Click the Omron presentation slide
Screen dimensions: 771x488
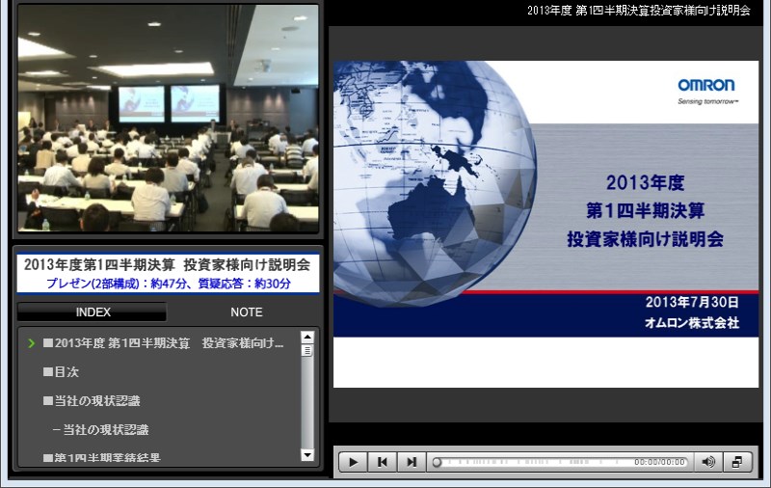[545, 224]
